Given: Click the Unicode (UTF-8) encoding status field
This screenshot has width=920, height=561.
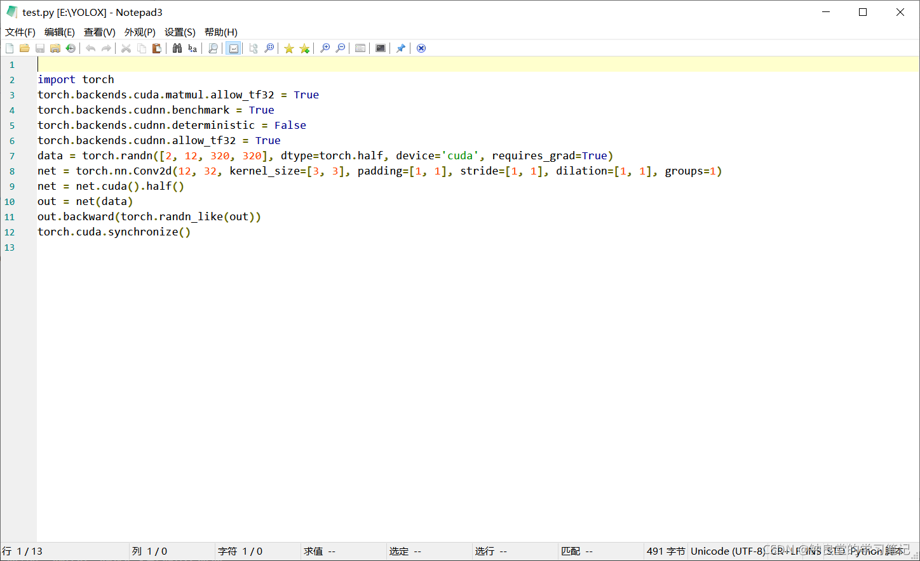Looking at the screenshot, I should pyautogui.click(x=728, y=551).
